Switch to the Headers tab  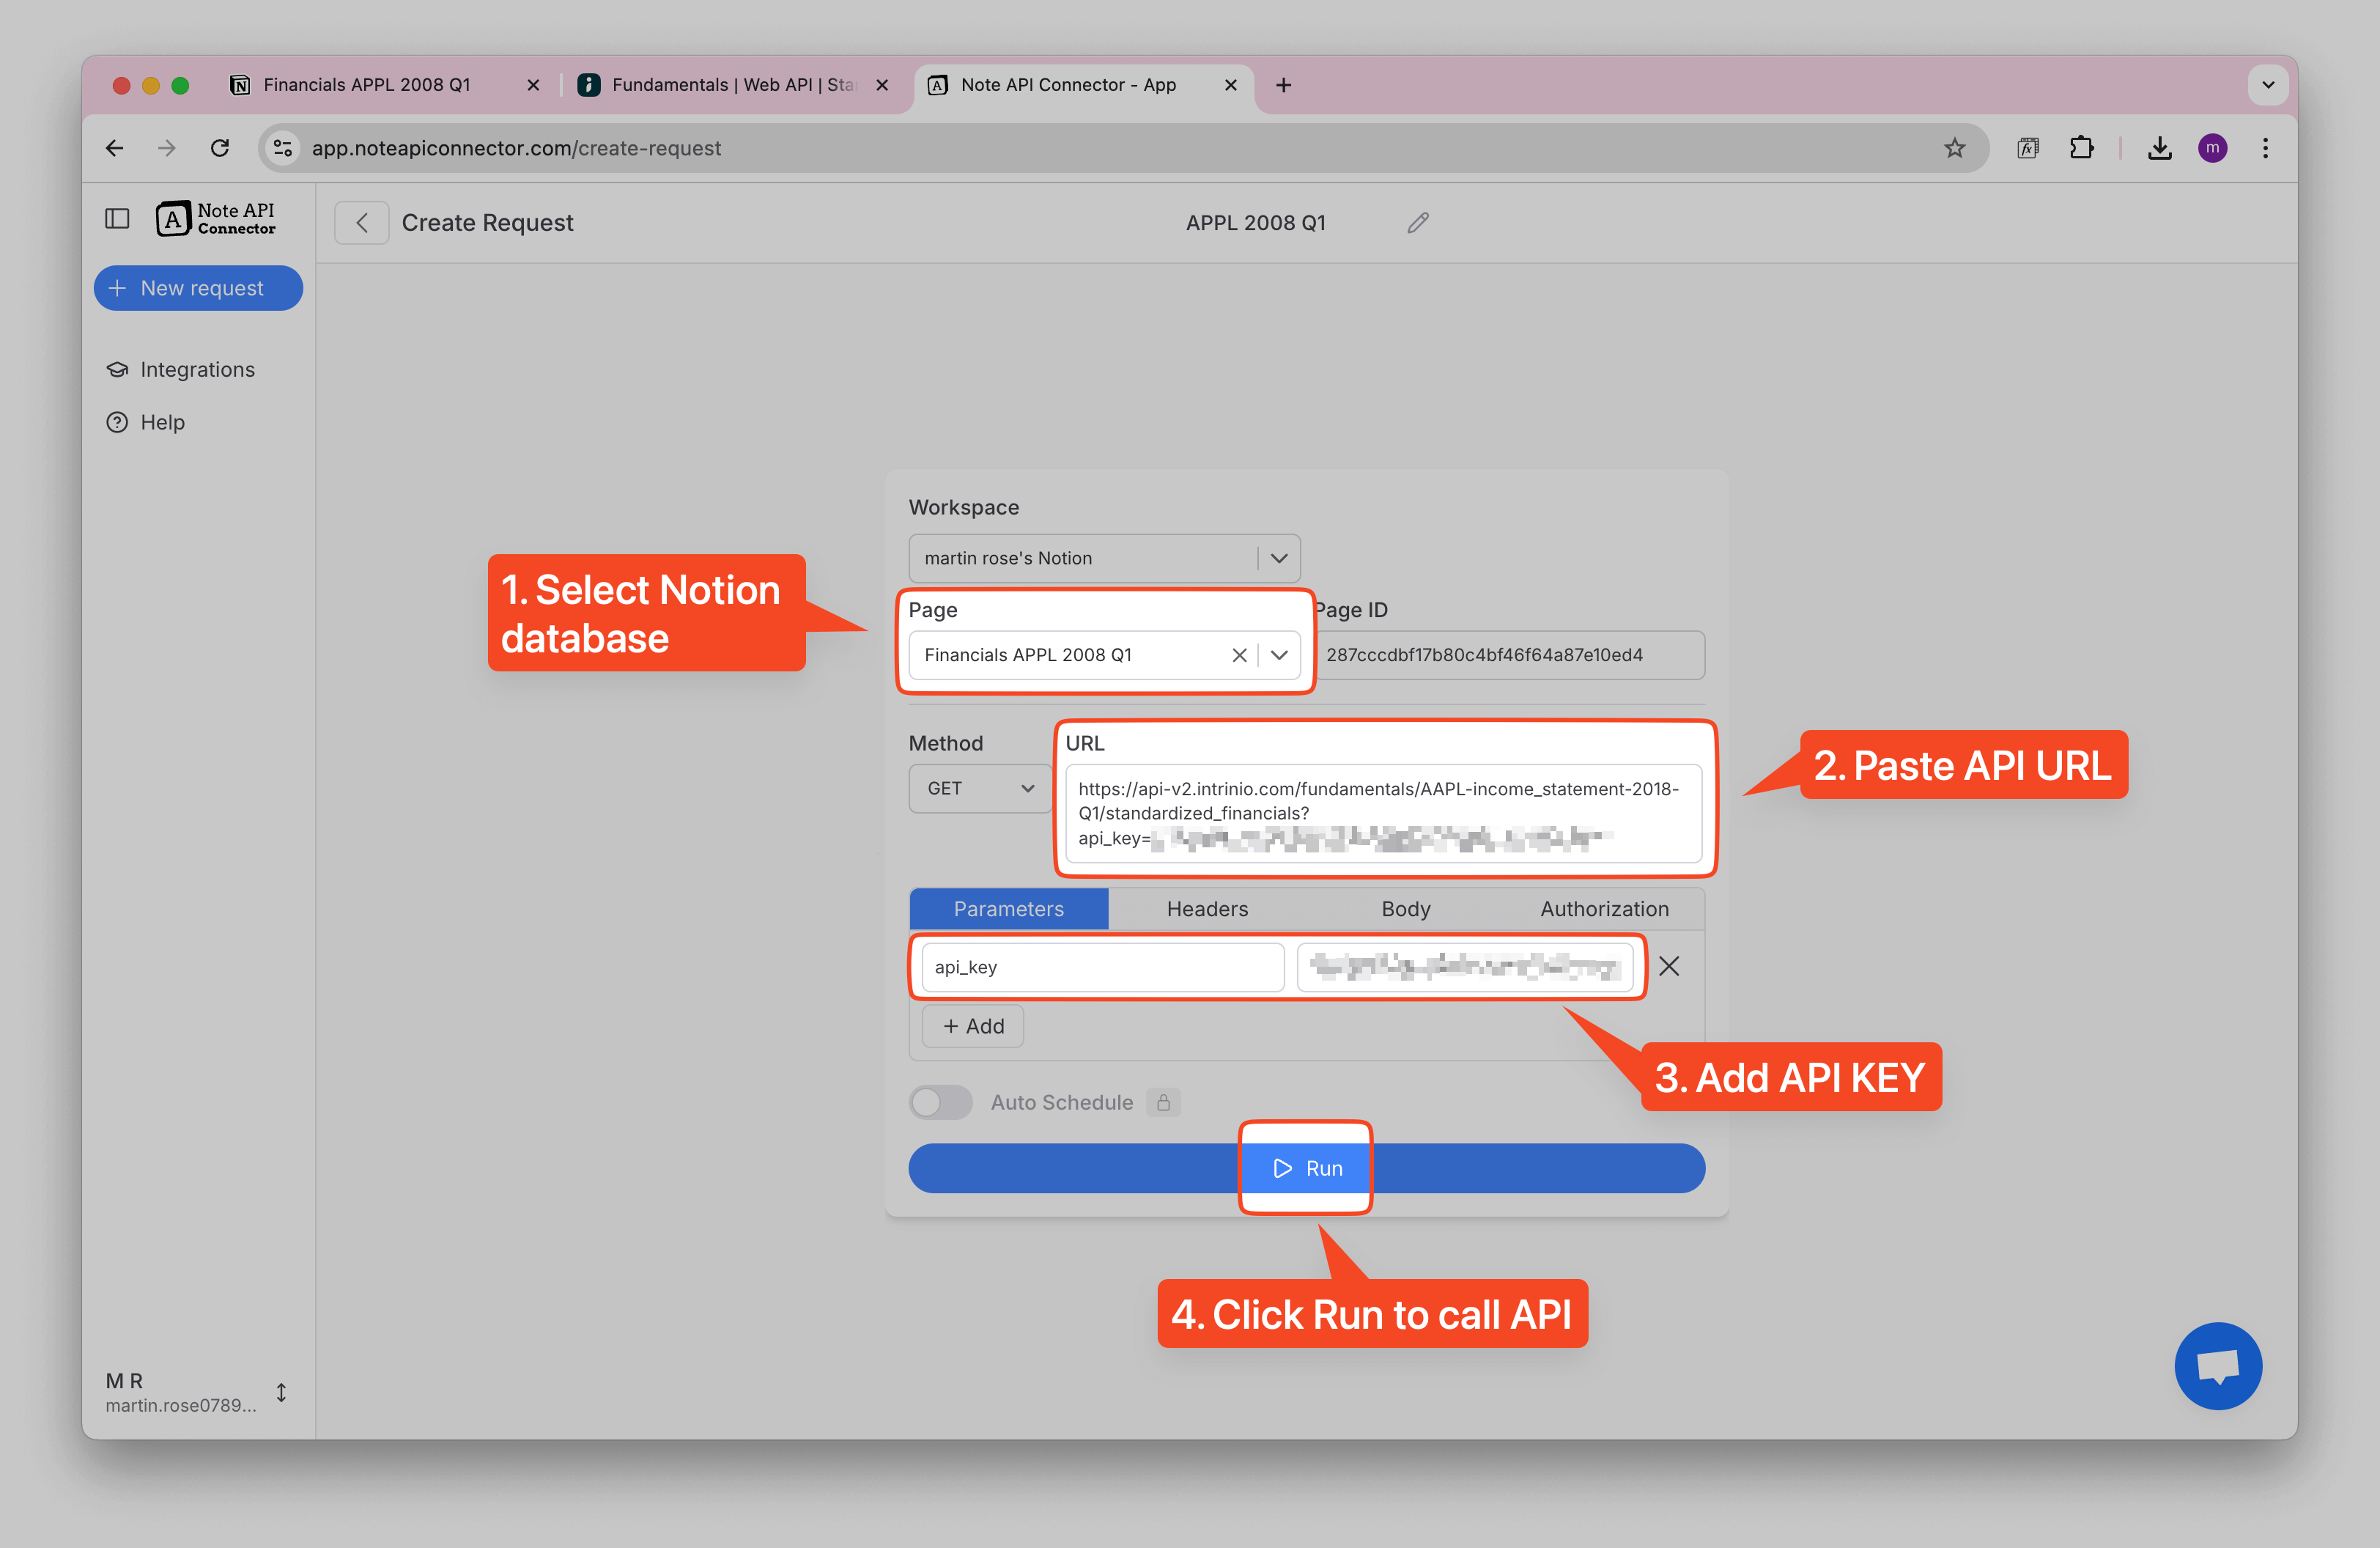pos(1207,908)
